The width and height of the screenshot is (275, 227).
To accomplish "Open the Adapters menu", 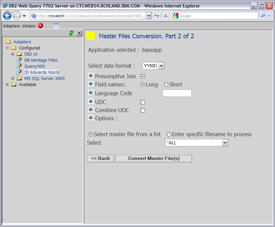I will click(12, 26).
